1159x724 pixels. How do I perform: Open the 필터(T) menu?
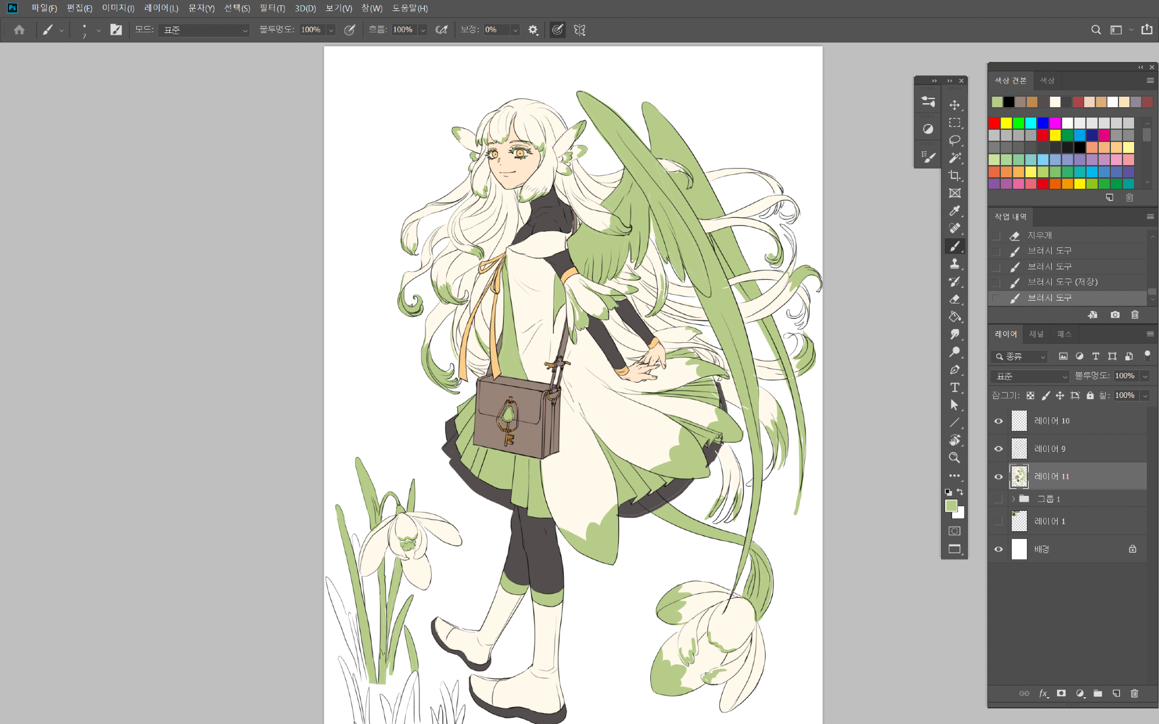(x=272, y=8)
